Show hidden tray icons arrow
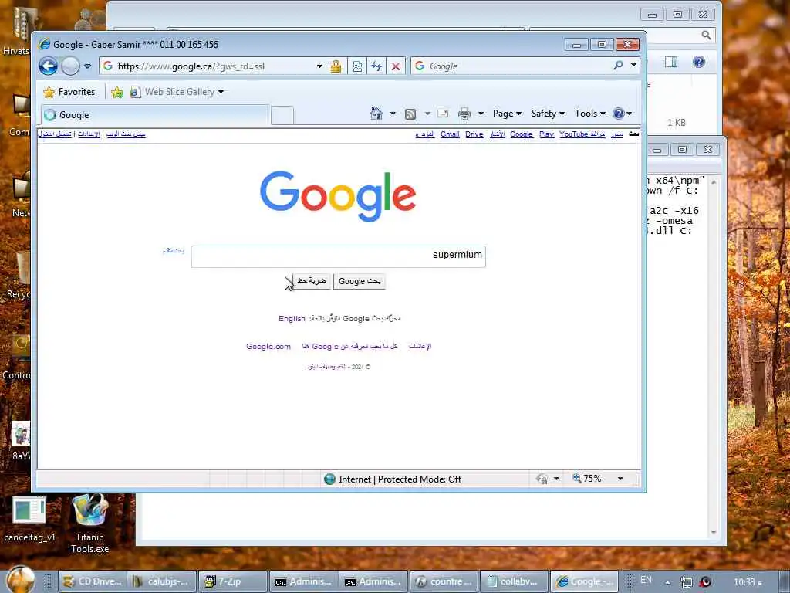The height and width of the screenshot is (593, 790). click(667, 582)
